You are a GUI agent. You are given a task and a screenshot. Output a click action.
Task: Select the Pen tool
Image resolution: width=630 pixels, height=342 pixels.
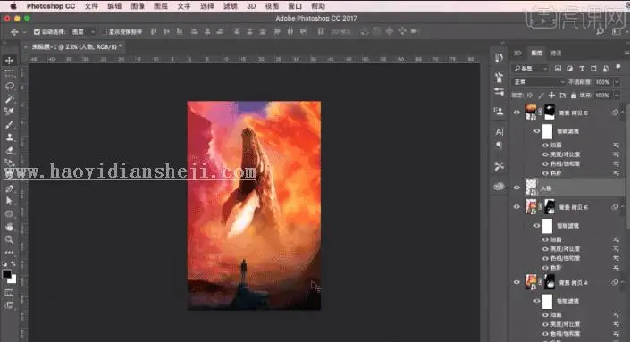click(x=9, y=188)
